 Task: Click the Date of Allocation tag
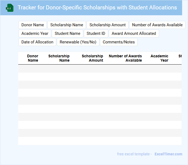tap(37, 42)
